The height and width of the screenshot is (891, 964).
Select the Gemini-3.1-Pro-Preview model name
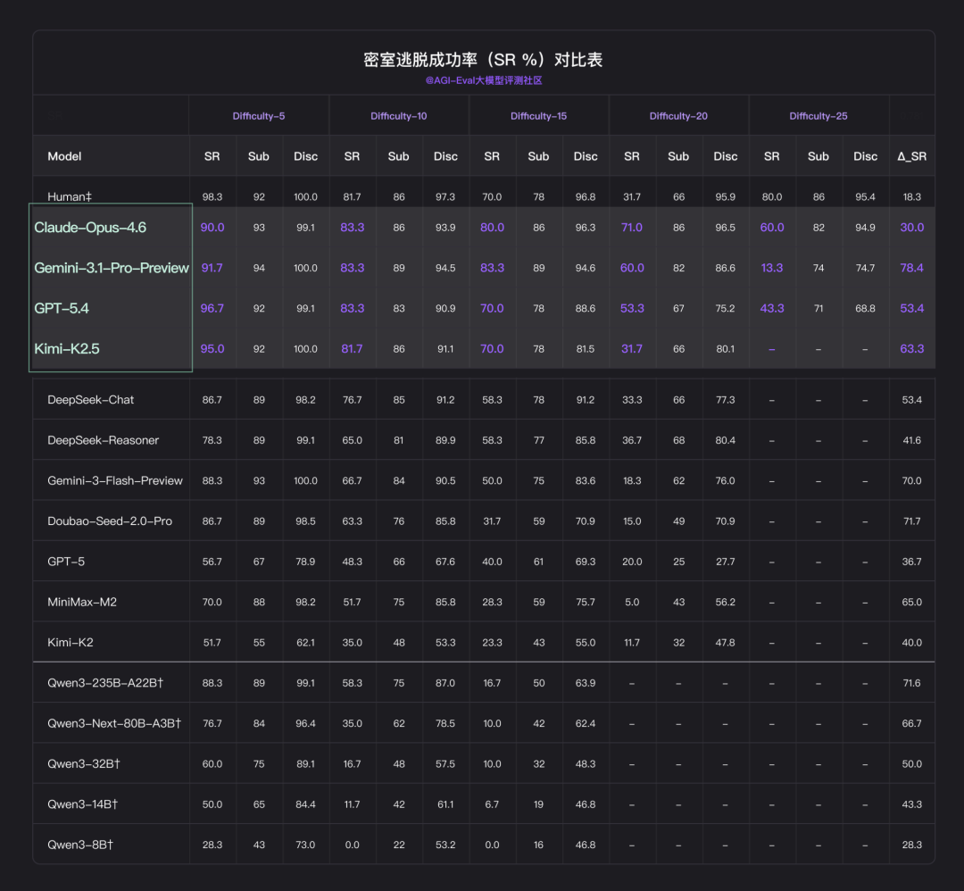pyautogui.click(x=112, y=268)
